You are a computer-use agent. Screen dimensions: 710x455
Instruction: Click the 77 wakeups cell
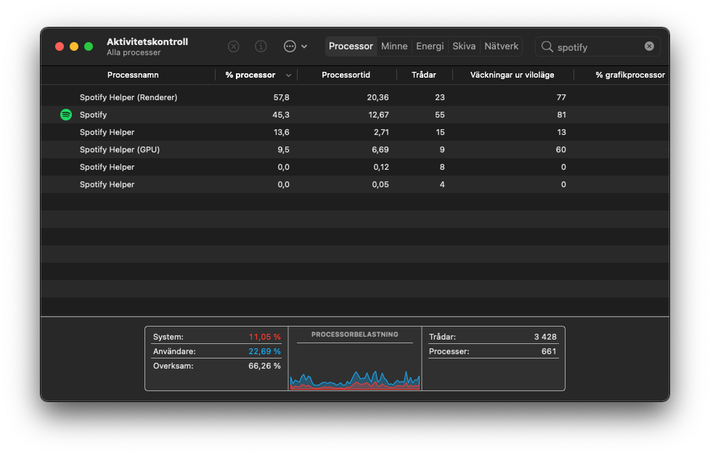561,97
